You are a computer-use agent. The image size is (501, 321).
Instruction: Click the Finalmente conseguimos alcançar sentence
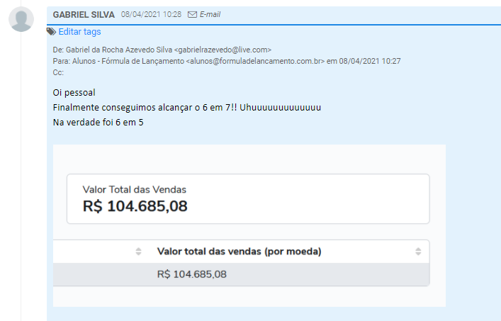tap(186, 107)
